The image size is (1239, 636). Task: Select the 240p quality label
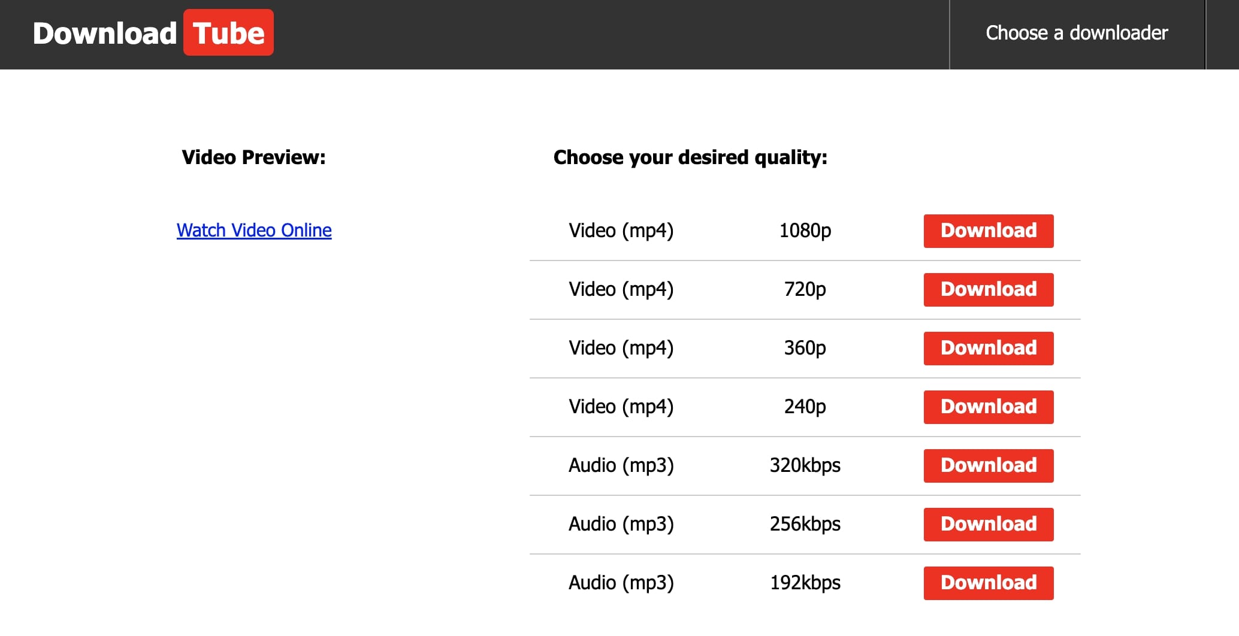[805, 407]
